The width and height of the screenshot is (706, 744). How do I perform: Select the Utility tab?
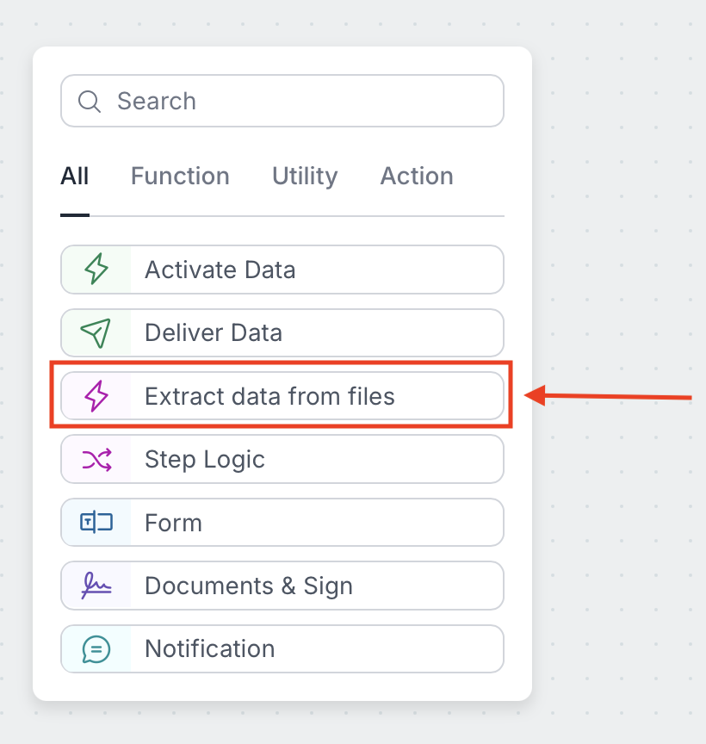[305, 176]
